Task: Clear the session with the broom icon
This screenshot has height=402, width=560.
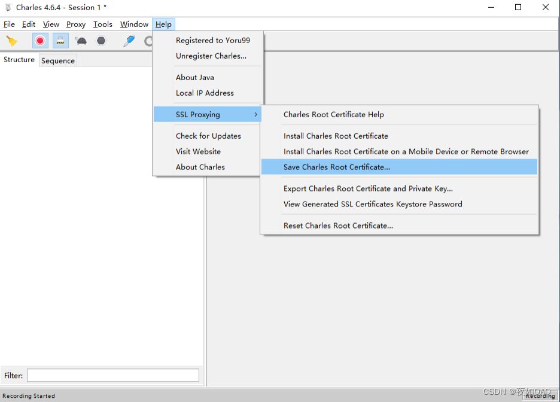Action: 12,41
